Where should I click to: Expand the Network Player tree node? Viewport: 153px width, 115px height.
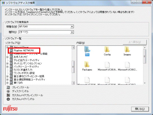pyautogui.click(x=8, y=47)
